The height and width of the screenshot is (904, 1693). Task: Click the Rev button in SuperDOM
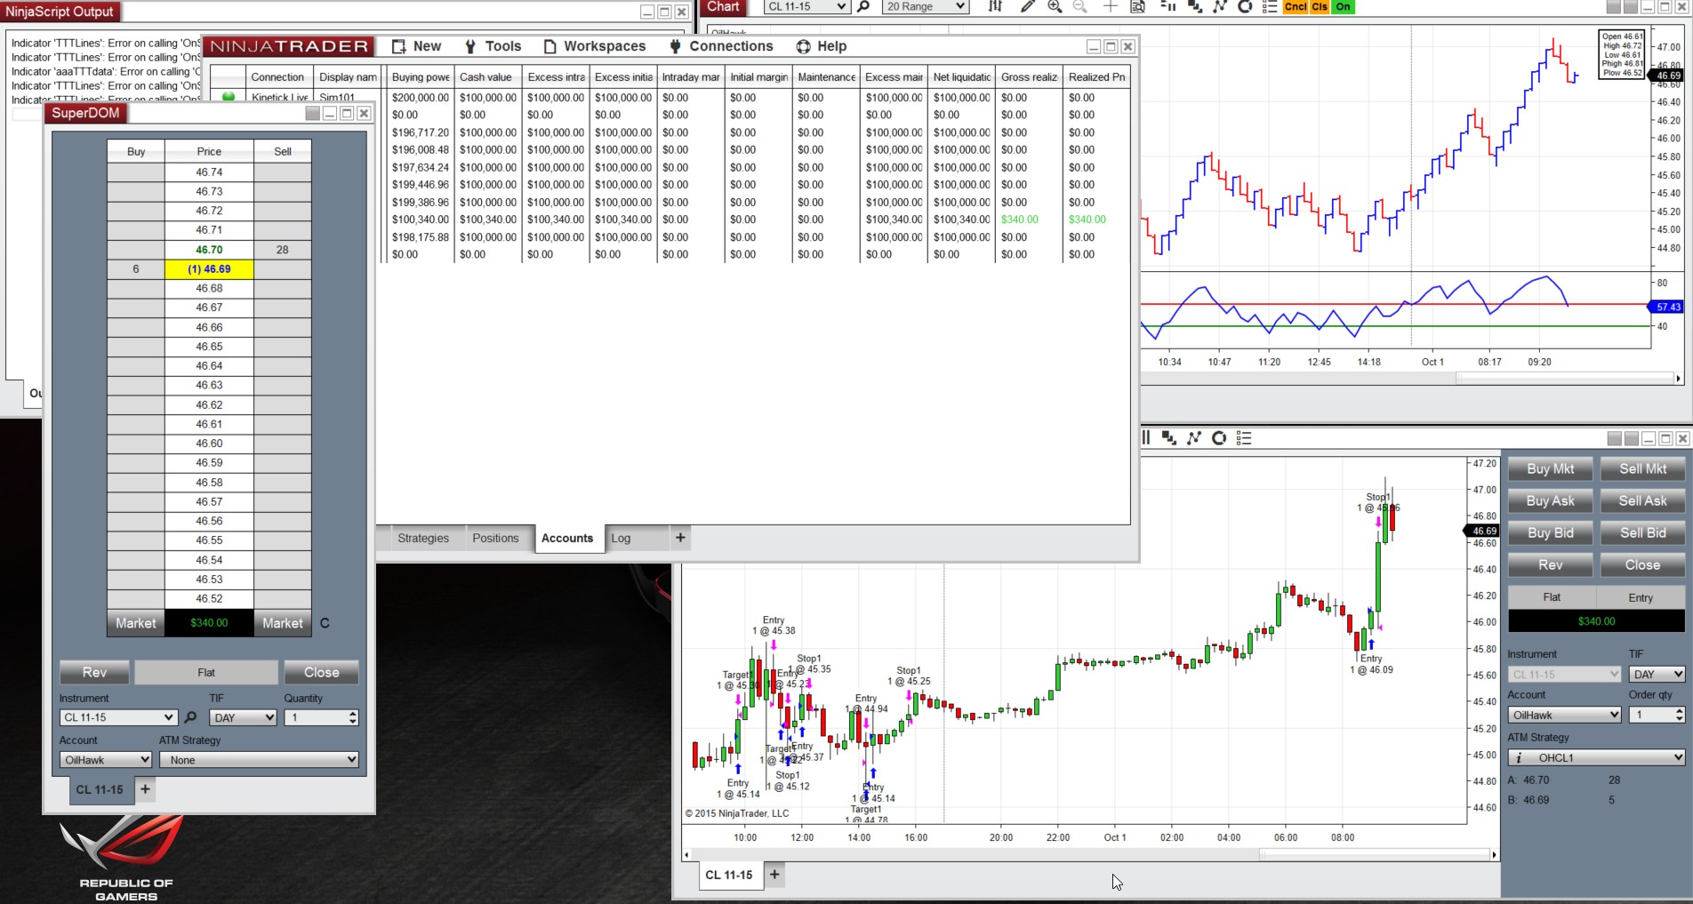(x=94, y=672)
